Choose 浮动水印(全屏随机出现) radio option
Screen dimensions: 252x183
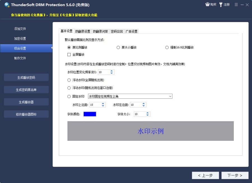click(69, 80)
